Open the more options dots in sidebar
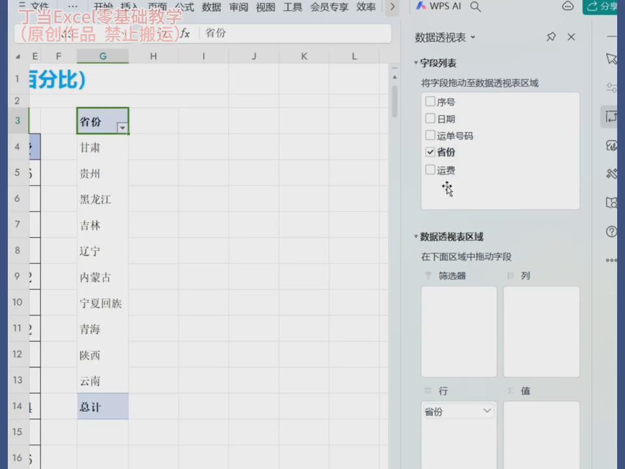 click(611, 260)
